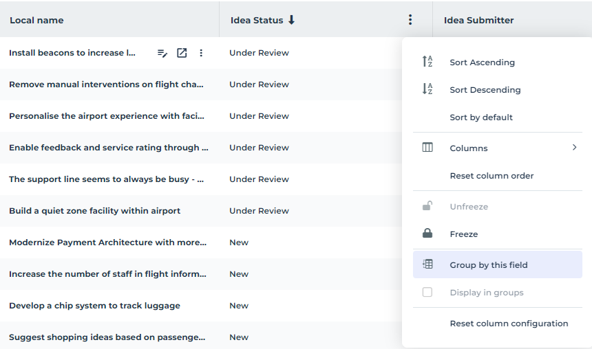Click the edit note icon on first row

click(x=162, y=53)
